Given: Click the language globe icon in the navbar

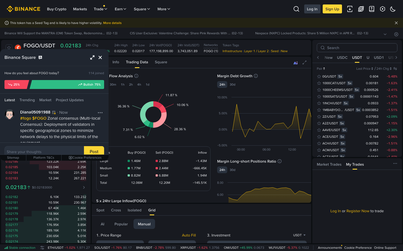Looking at the screenshot, I should pos(361,9).
